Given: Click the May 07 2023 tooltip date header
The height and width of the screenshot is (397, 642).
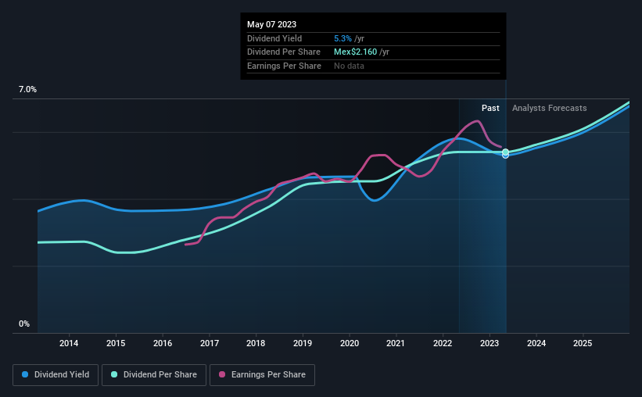Looking at the screenshot, I should click(271, 24).
